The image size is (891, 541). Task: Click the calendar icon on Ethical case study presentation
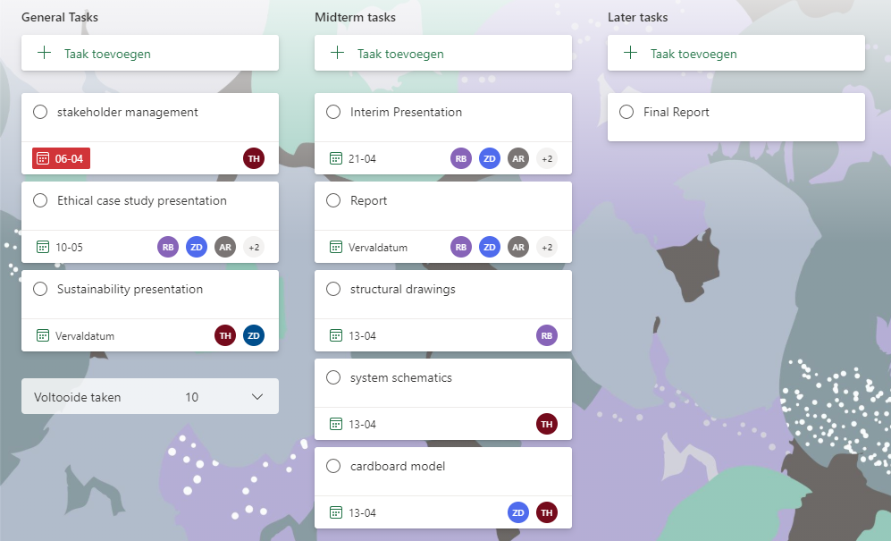click(42, 247)
